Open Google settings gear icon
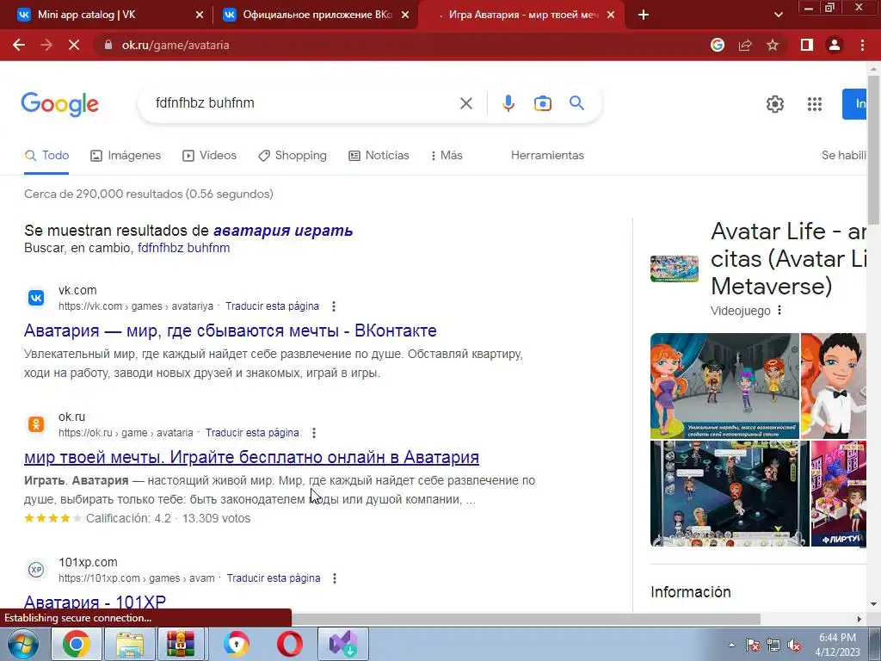The width and height of the screenshot is (881, 661). pyautogui.click(x=775, y=104)
